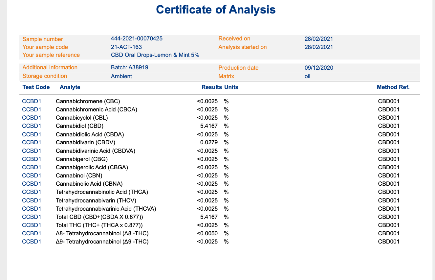The image size is (435, 280).
Task: Click the Batch: A38919 text
Action: point(129,67)
